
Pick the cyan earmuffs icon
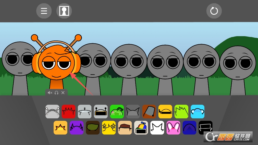[x=197, y=112]
